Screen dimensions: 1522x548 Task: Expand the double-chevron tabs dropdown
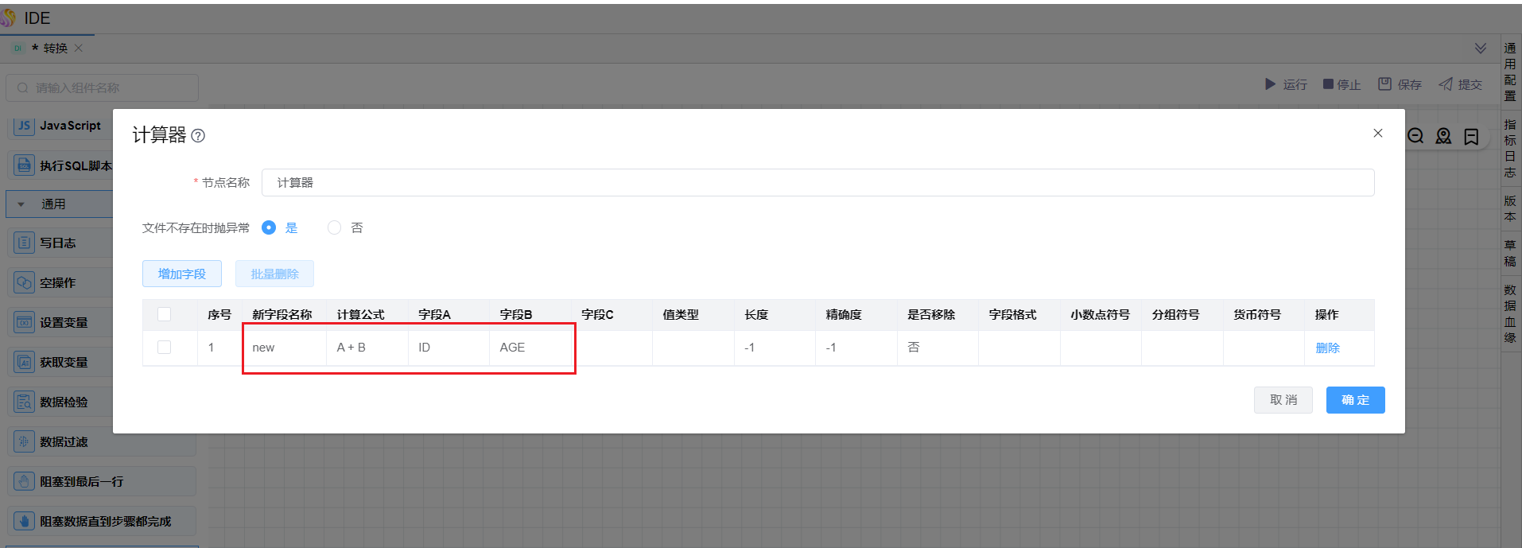point(1480,49)
